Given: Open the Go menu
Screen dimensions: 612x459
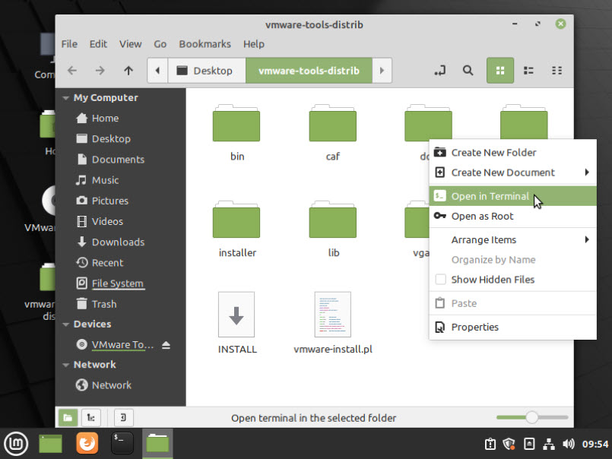Looking at the screenshot, I should coord(160,44).
